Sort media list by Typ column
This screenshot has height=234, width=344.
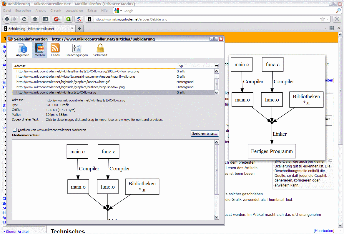(x=195, y=66)
